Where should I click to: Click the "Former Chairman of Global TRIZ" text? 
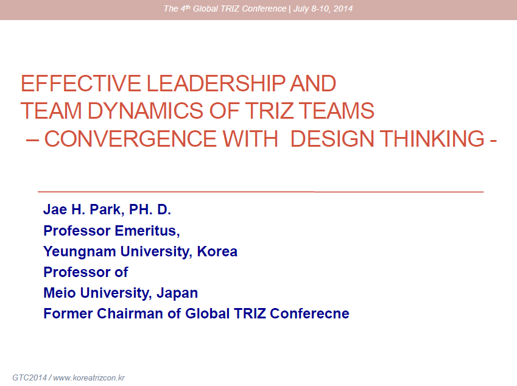tap(155, 314)
